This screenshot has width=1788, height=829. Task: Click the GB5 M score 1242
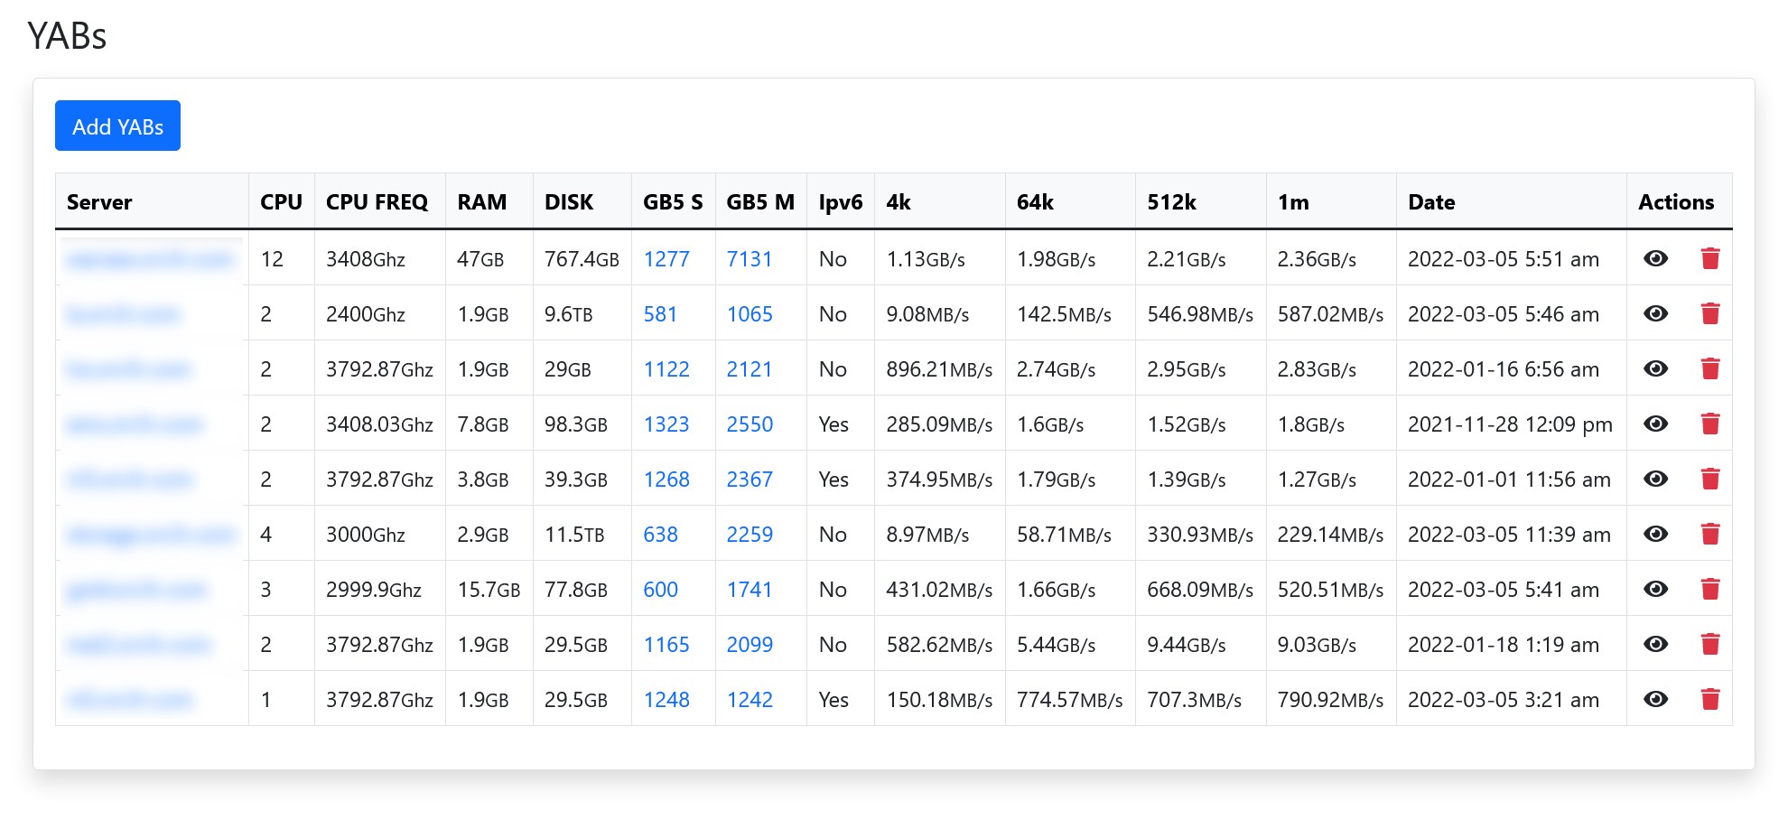point(750,700)
